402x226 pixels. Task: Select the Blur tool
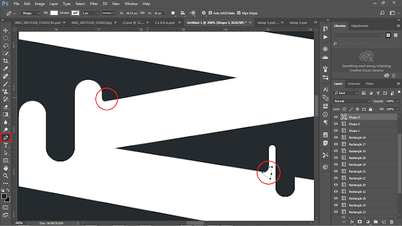[x=6, y=122]
